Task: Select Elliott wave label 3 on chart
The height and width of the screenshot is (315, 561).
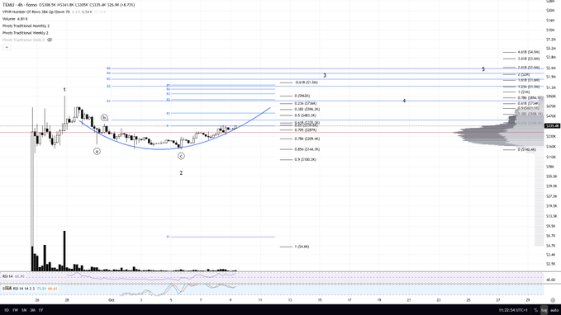Action: (x=325, y=76)
